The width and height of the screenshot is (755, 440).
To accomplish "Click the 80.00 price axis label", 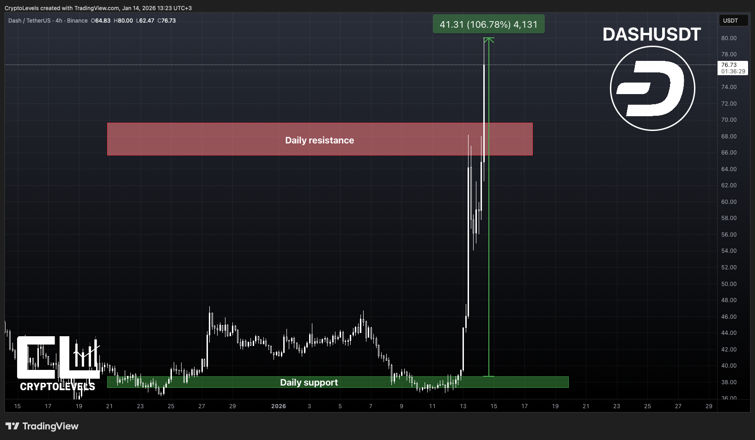I will 729,38.
